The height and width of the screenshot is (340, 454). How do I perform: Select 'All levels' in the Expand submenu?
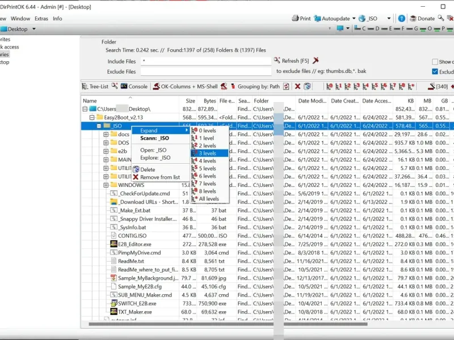coord(208,199)
